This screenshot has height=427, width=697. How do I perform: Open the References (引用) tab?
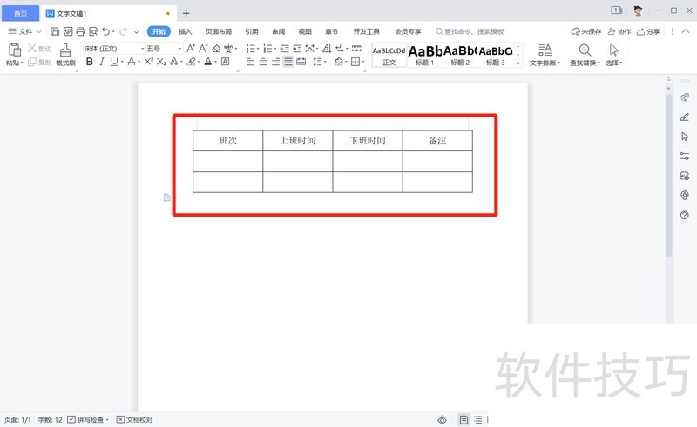point(252,31)
